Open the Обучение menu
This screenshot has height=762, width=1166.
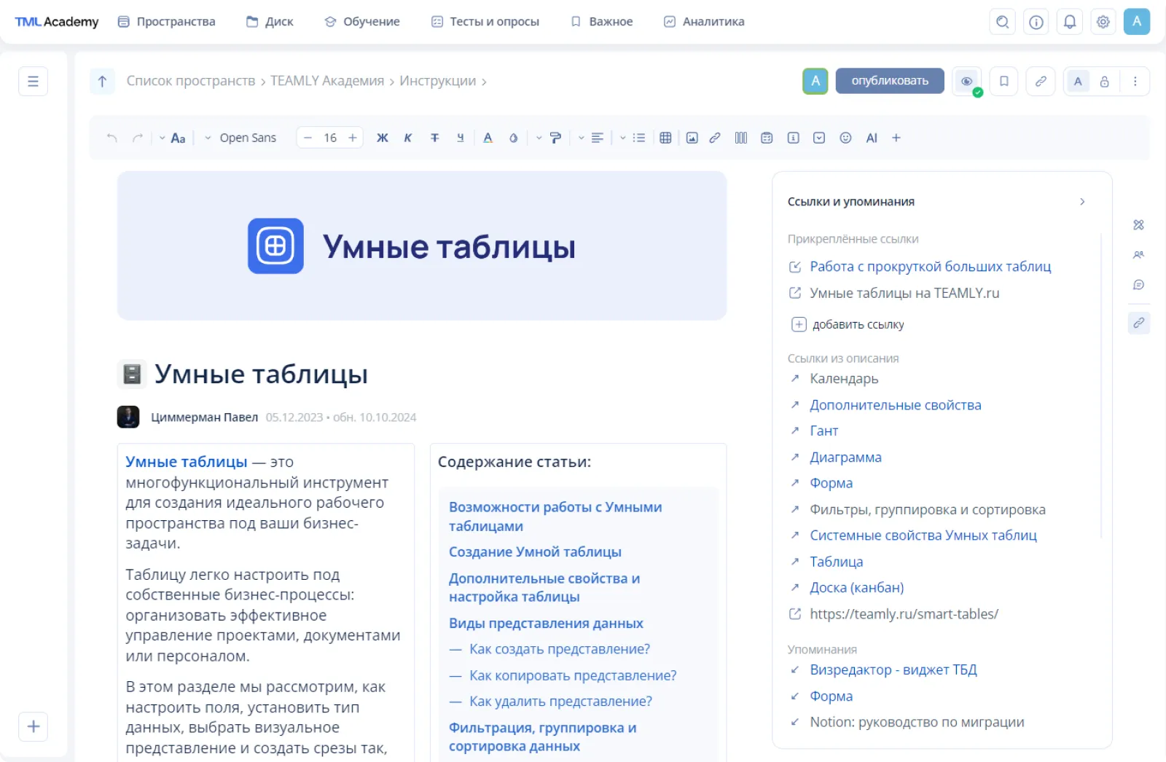[x=362, y=22]
